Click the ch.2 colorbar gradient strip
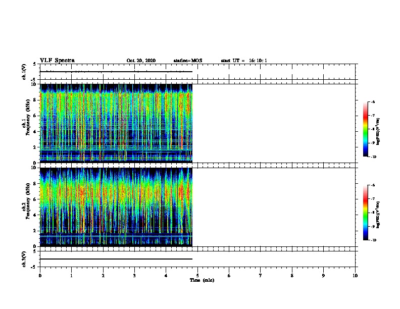 point(365,213)
